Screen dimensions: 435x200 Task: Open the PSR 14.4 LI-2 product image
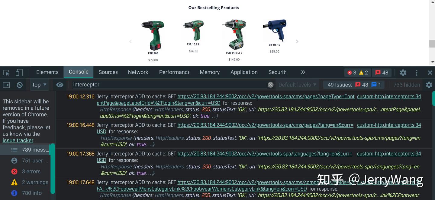(x=234, y=35)
